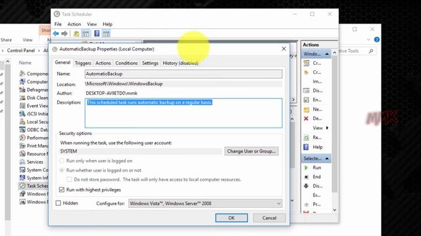
Task: Check the Hidden checkbox
Action: pos(59,203)
